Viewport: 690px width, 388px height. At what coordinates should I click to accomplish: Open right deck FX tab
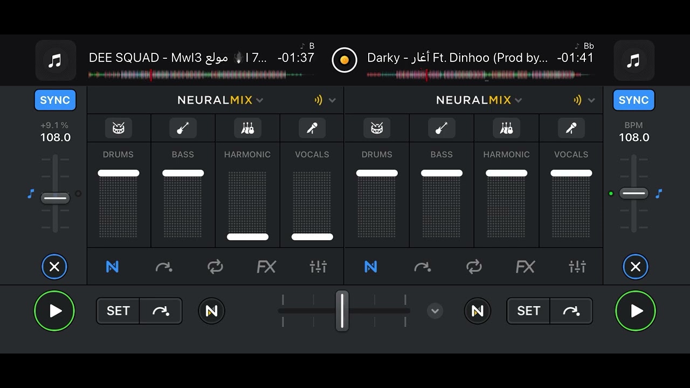[525, 266]
